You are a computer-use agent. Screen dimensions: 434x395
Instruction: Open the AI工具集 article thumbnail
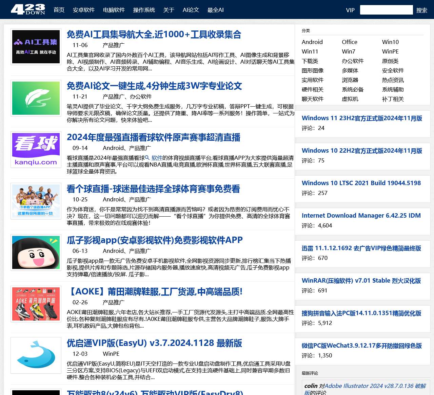point(36,47)
